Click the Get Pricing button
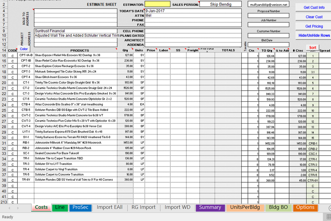 coord(314,26)
